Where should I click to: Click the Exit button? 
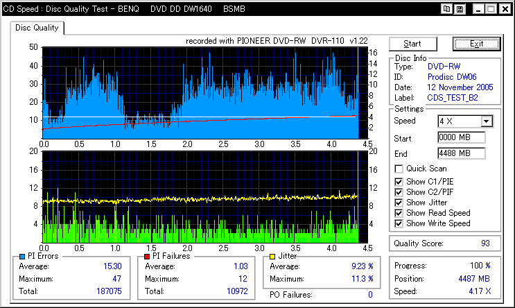(x=477, y=44)
